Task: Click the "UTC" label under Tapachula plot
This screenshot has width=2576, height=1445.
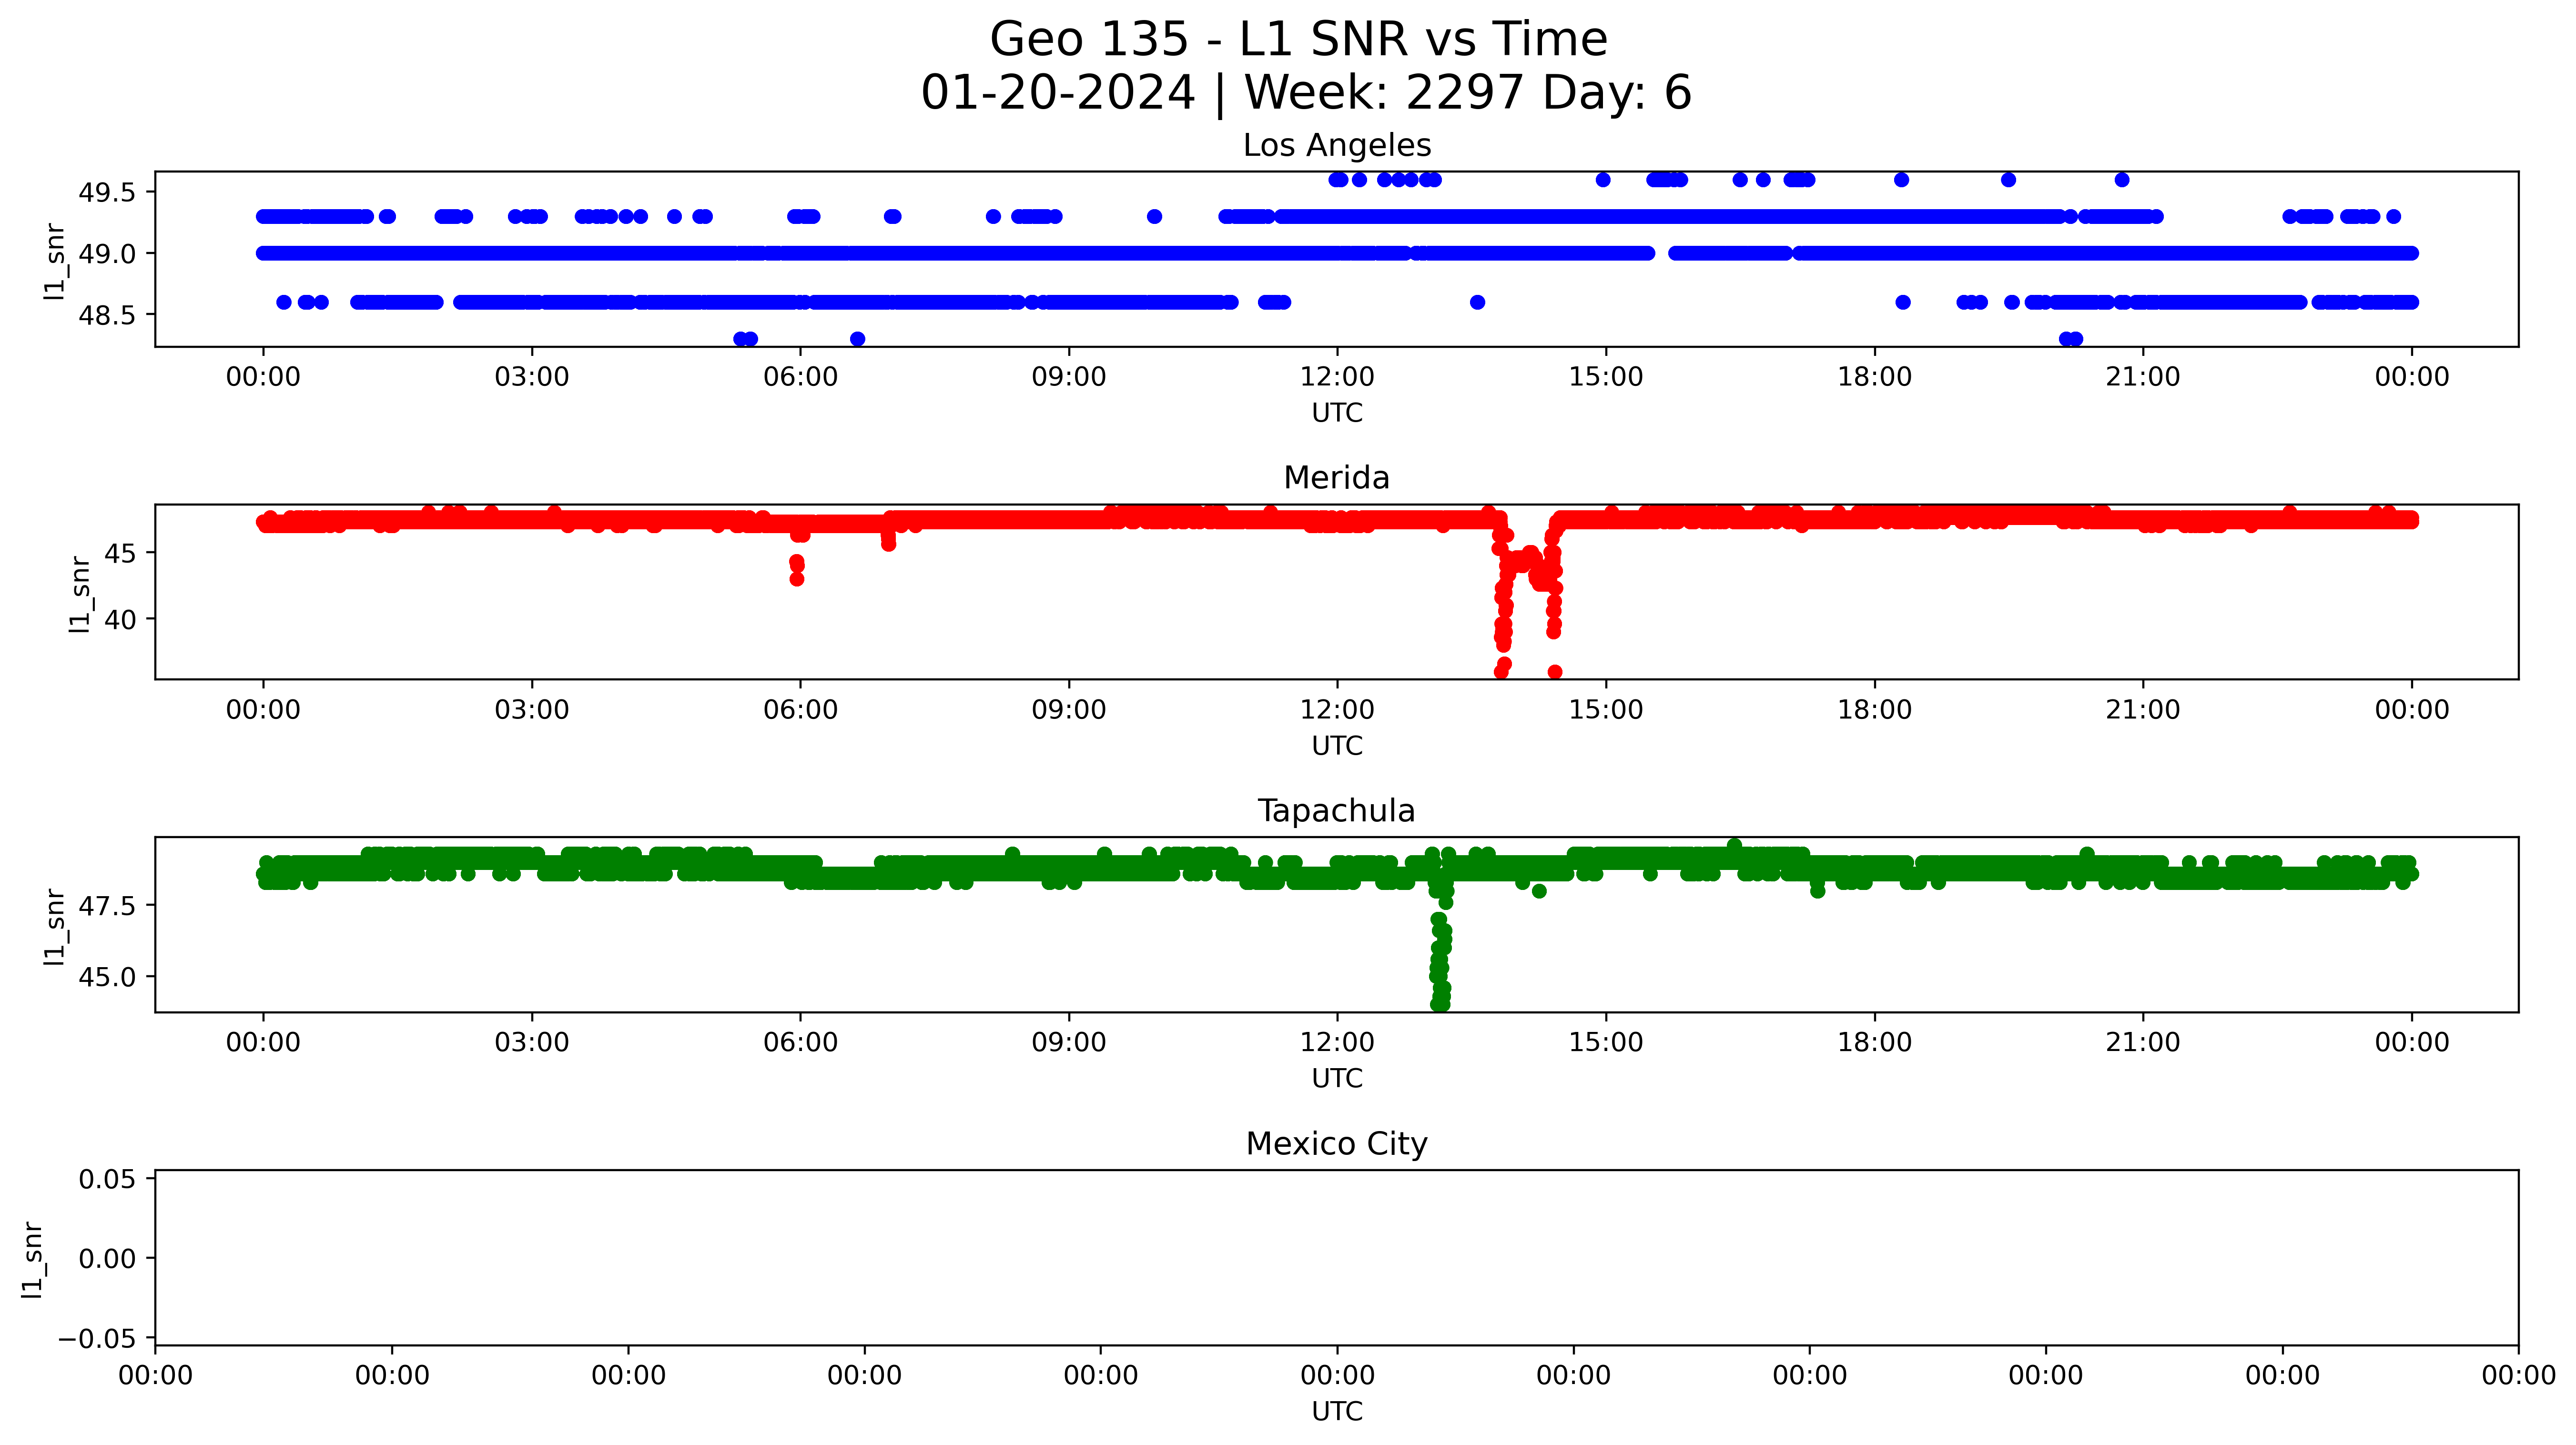Action: point(1337,1079)
